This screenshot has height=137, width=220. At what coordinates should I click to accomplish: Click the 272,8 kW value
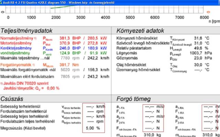click(x=97, y=43)
